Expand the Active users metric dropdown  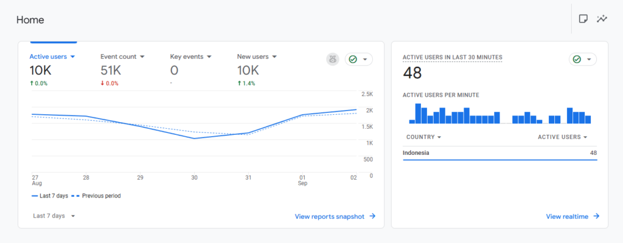(x=73, y=56)
